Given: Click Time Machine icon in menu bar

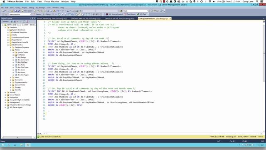Looking at the screenshot, I should (x=202, y=1).
